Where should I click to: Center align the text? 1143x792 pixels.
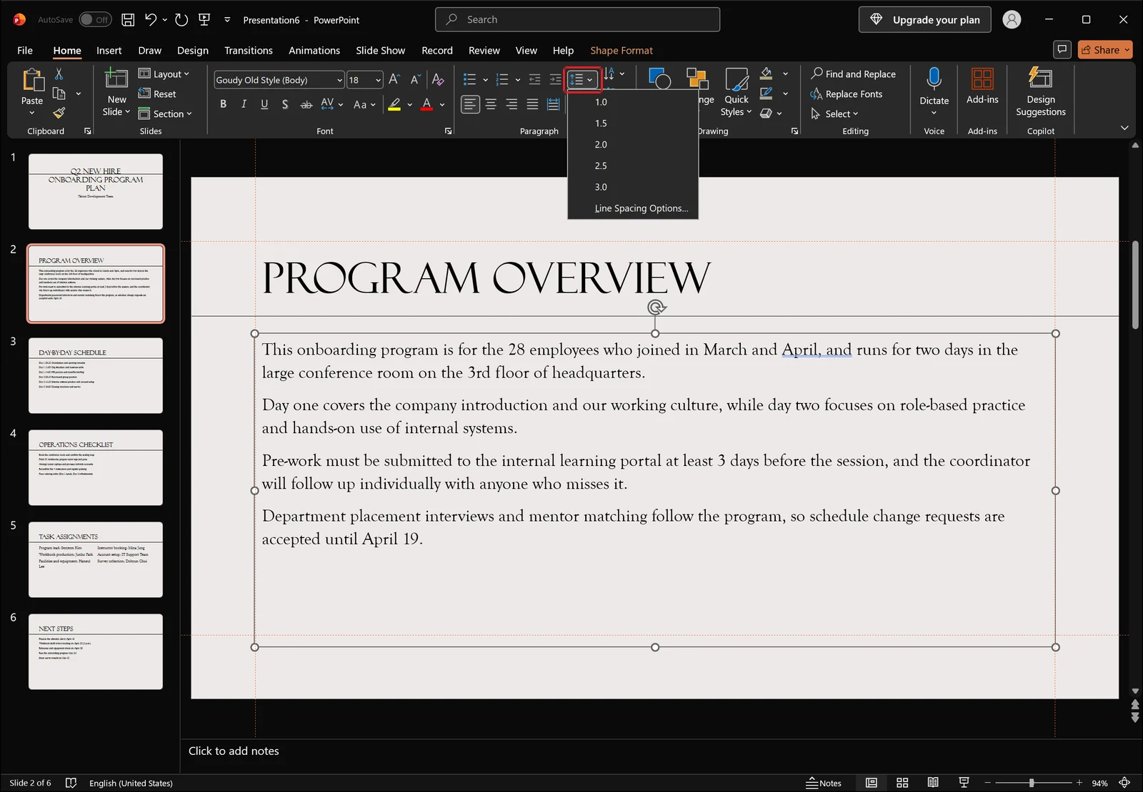coord(491,104)
